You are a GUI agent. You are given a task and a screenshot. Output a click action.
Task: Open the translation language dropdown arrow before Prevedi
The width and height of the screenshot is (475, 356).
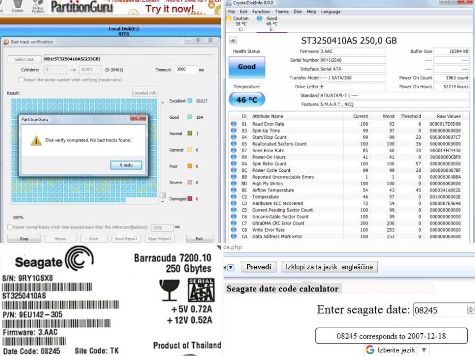point(231,267)
